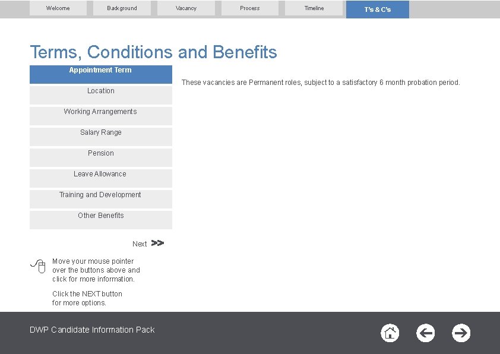Screen dimensions: 500x354
Task: Click the forward arrow navigation icon
Action: [461, 333]
